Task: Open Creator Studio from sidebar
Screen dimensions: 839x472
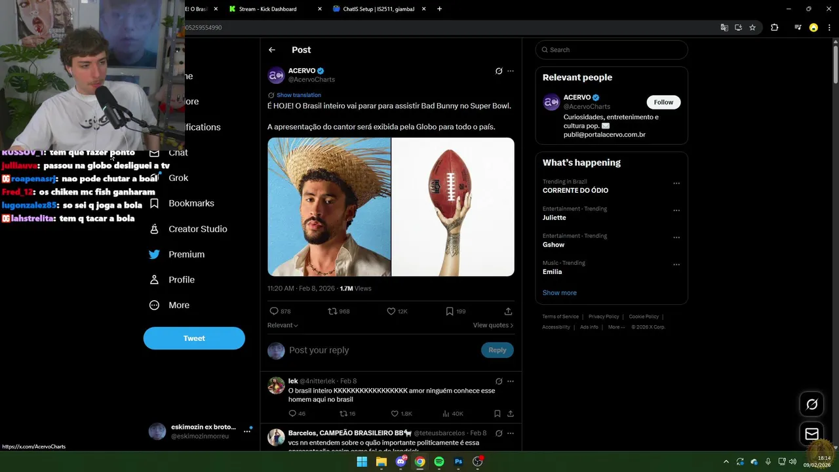Action: point(197,229)
